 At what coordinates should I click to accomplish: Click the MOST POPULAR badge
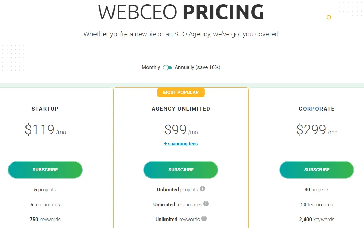(181, 92)
